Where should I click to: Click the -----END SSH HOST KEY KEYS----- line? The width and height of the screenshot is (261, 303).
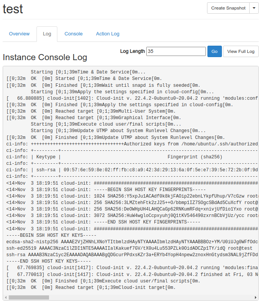(49, 261)
